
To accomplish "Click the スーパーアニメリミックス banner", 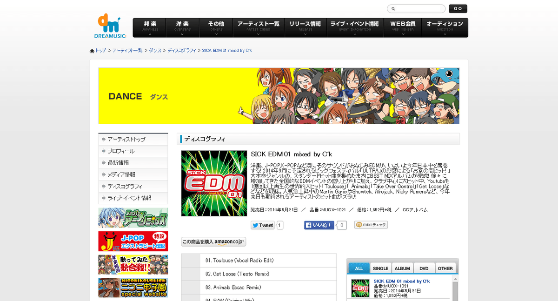I will click(133, 218).
